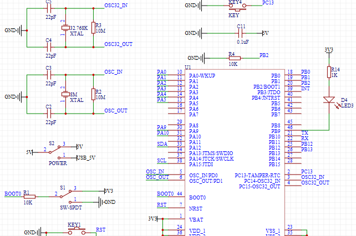Click the PC15-OSC32_OUT pin name
This screenshot has width=356, height=236.
[260, 187]
